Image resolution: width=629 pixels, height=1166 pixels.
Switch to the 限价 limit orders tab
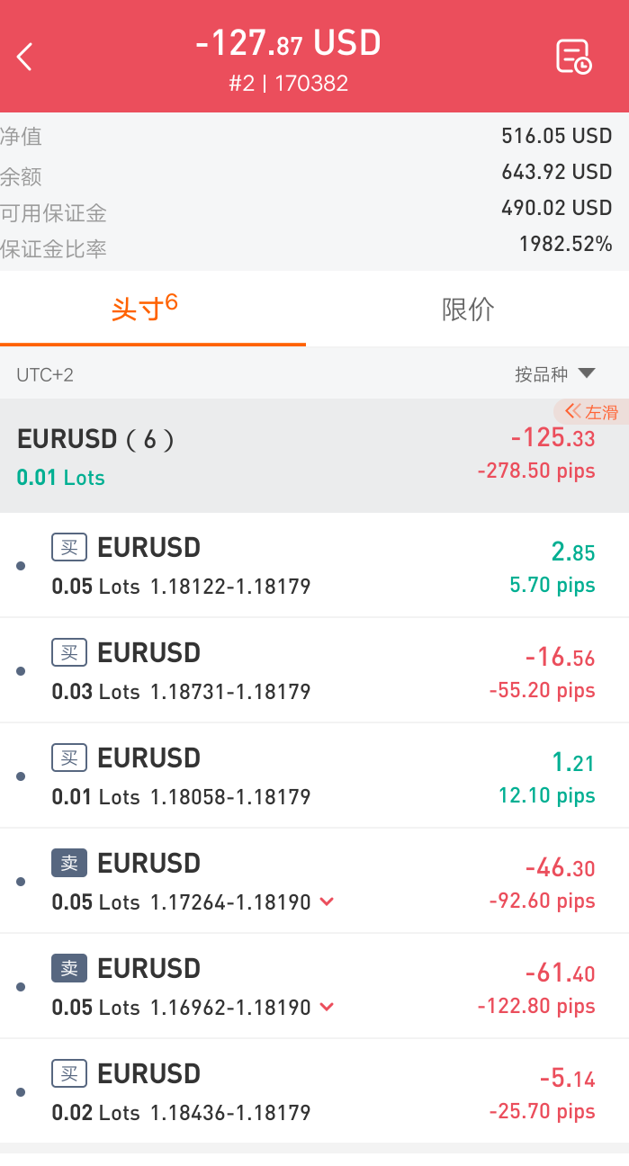point(468,309)
